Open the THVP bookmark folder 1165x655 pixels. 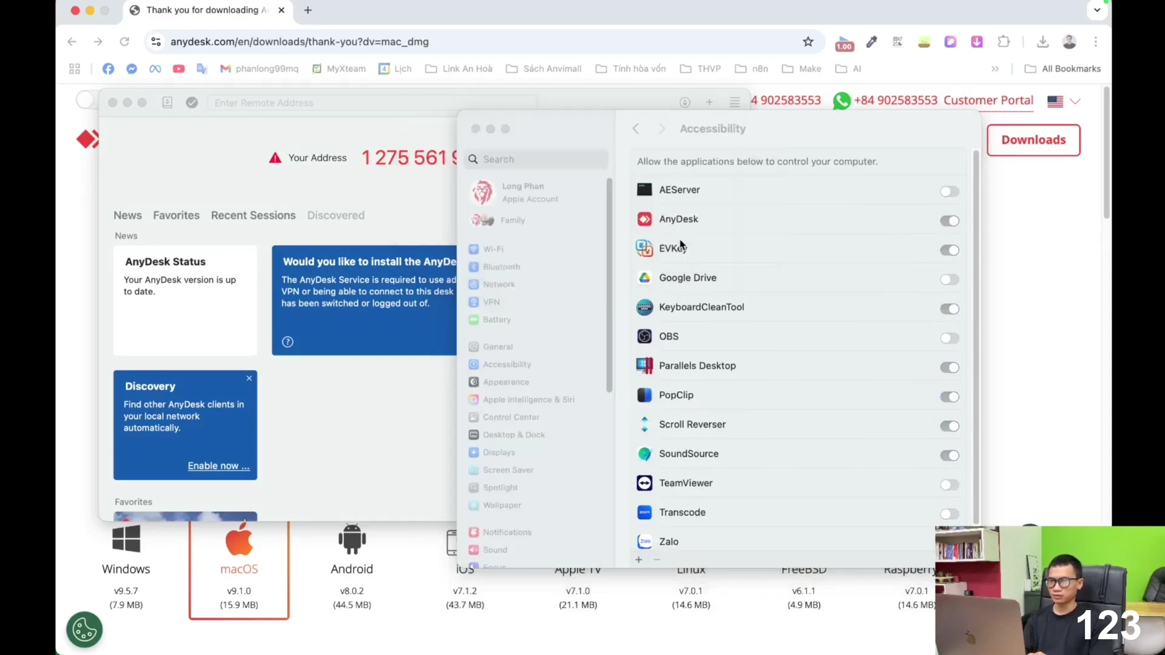click(700, 69)
